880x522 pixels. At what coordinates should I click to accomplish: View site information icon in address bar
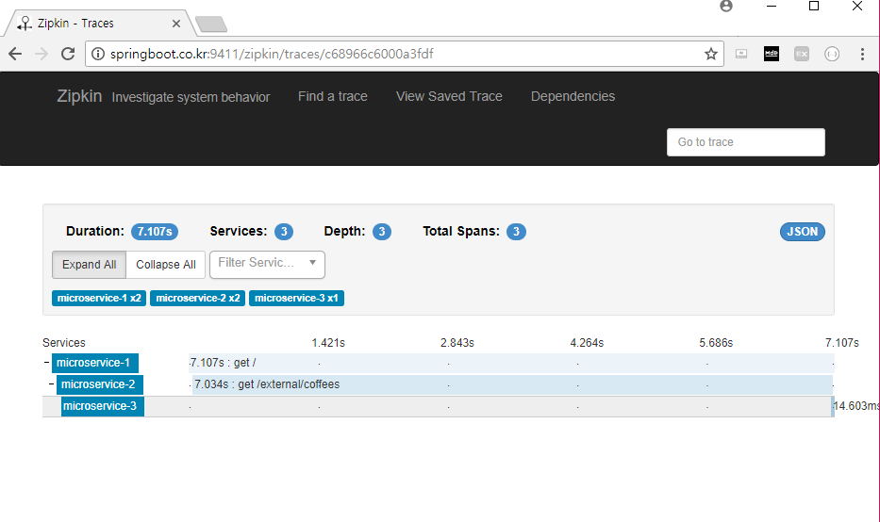click(98, 54)
